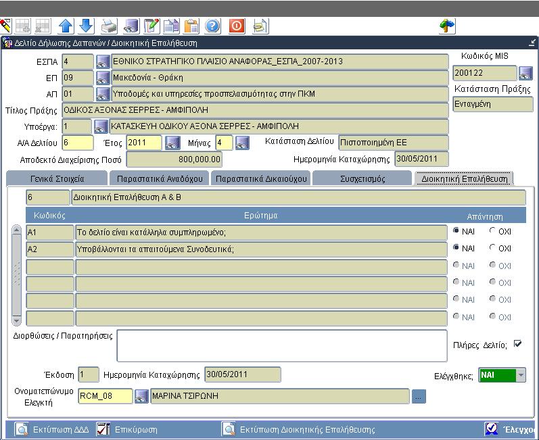Screen dimensions: 539x440
Task: Open lookup list next to Μήνας field
Action: tap(242, 143)
